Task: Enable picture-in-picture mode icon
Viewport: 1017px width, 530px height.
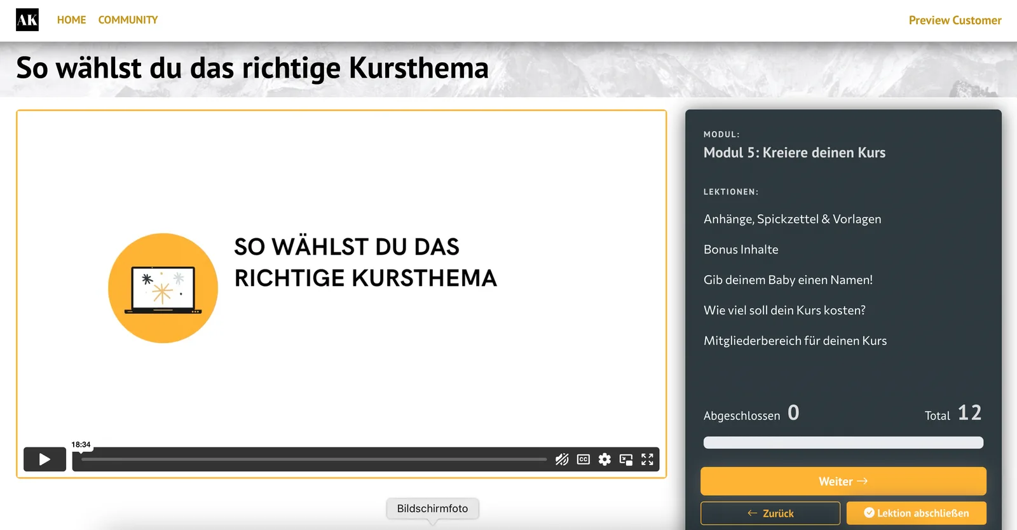Action: 626,459
